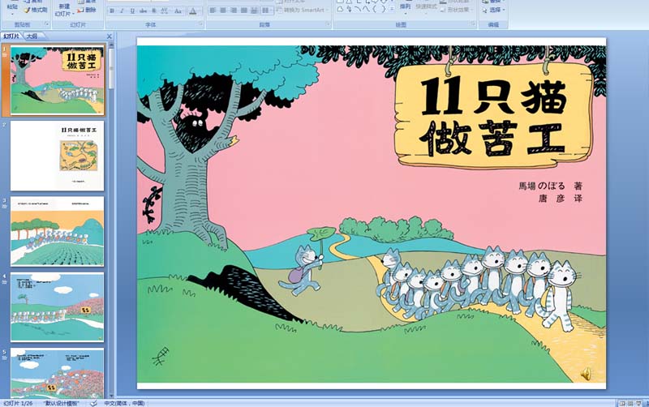Click the thumbnail pane scrollbar down arrow
Viewport: 649px width, 407px height.
[111, 395]
